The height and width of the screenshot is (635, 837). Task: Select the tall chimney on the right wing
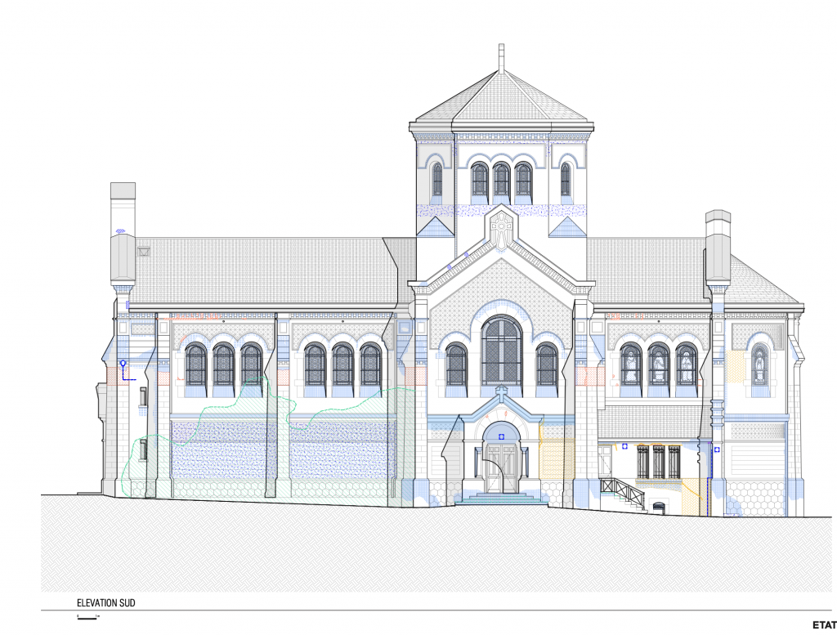717,245
